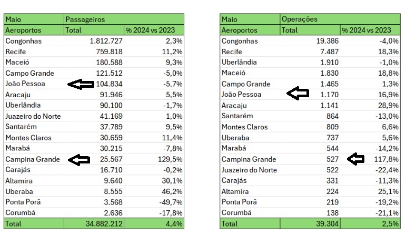Click arrow next to 117,8% operations value
Image resolution: width=406 pixels, height=236 pixels.
[x=355, y=159]
